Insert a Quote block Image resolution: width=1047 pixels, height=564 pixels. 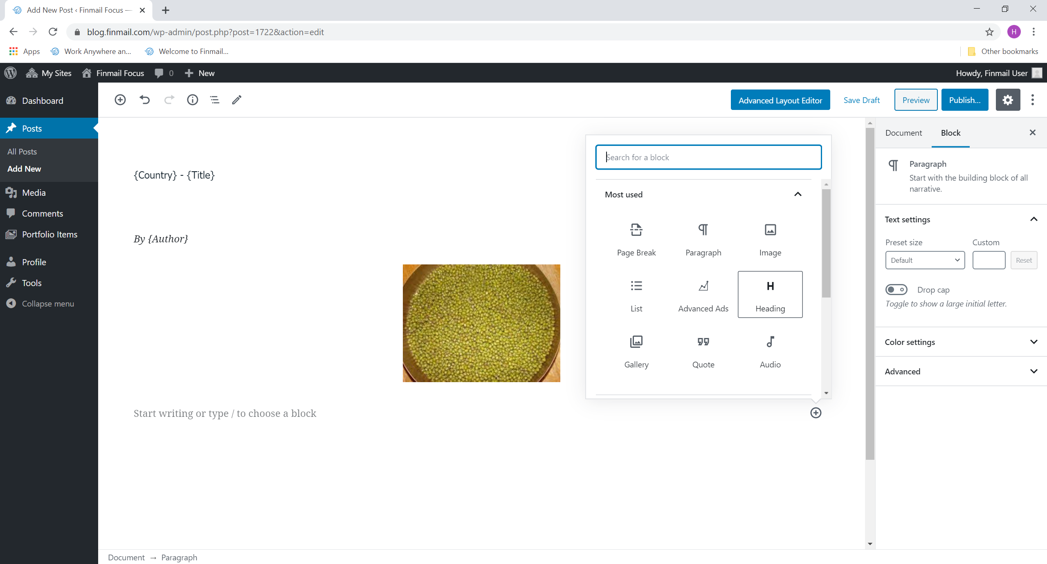point(703,350)
